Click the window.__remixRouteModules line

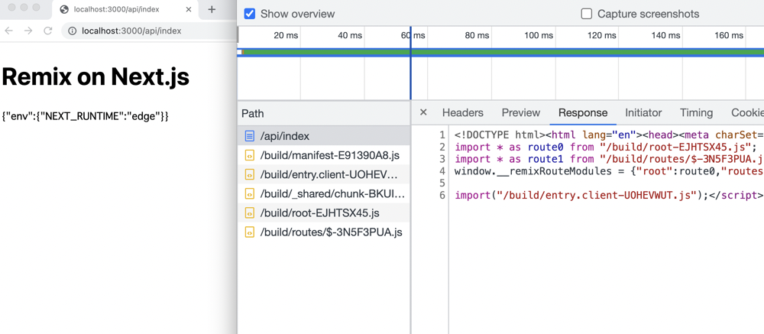tap(609, 171)
